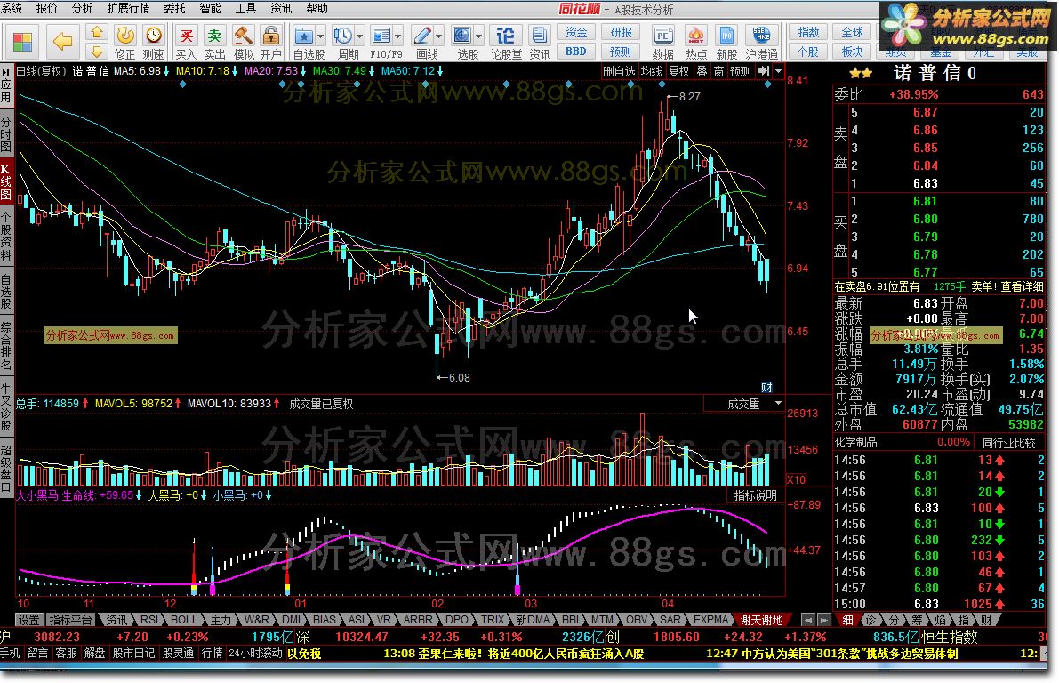The height and width of the screenshot is (683, 1059).
Task: Select the 画线 drawing pencil tool
Action: pos(422,42)
